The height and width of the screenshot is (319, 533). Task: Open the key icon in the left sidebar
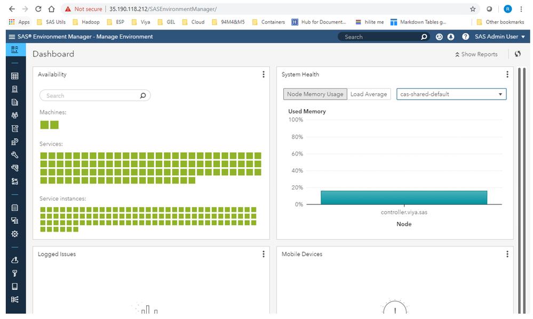[15, 273]
